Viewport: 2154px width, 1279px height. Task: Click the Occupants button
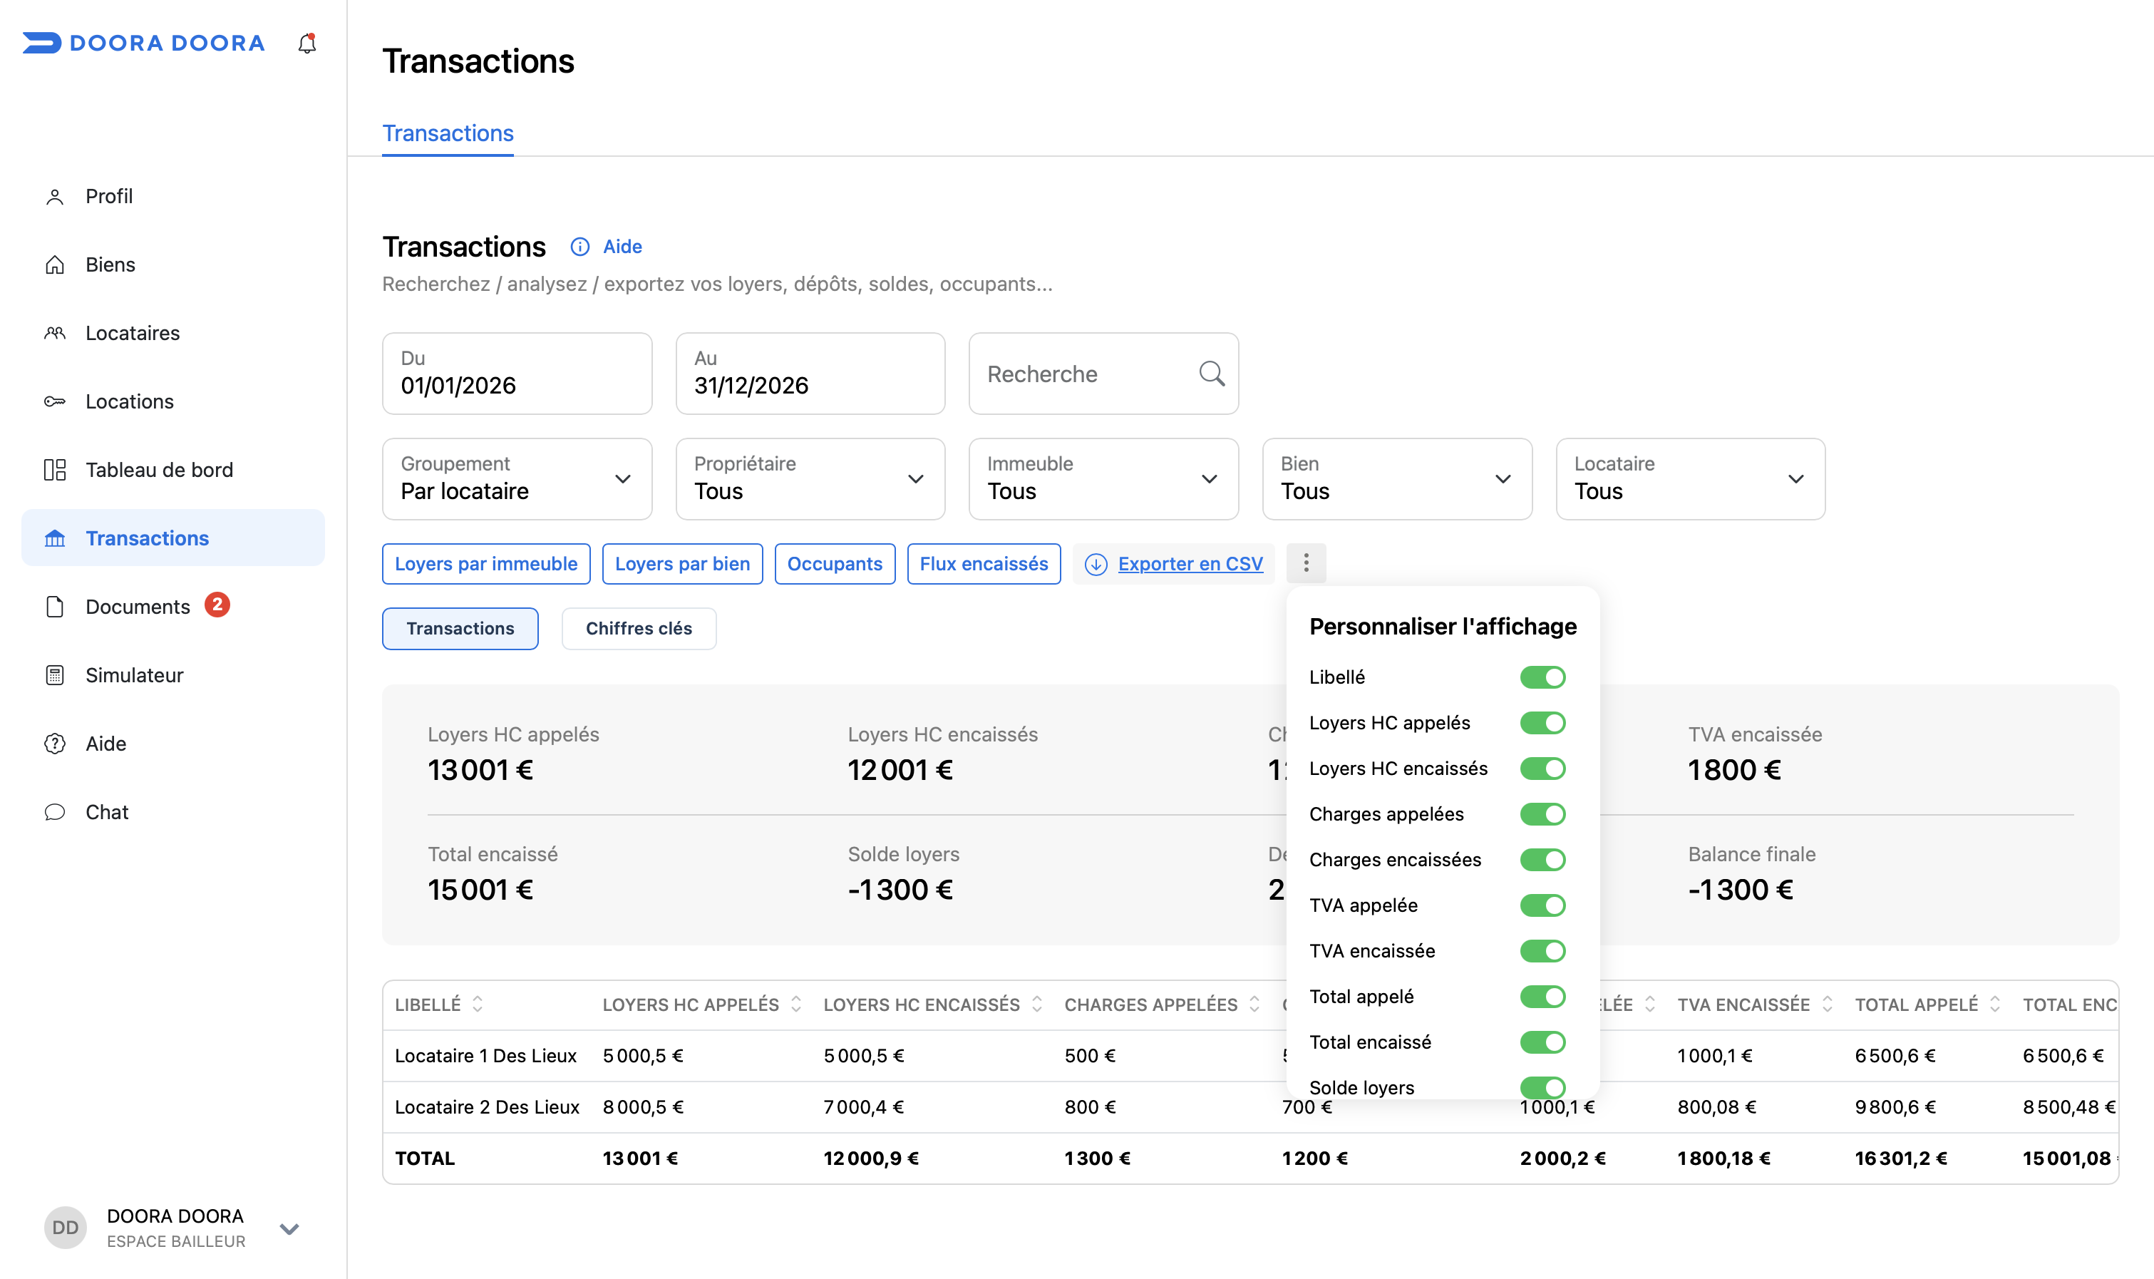835,564
